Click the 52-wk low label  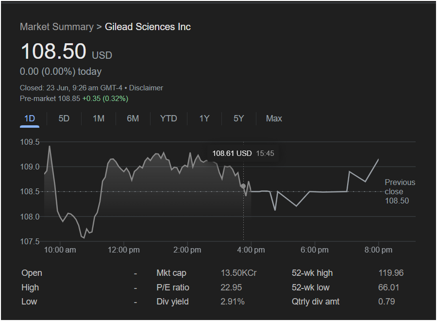(x=310, y=287)
